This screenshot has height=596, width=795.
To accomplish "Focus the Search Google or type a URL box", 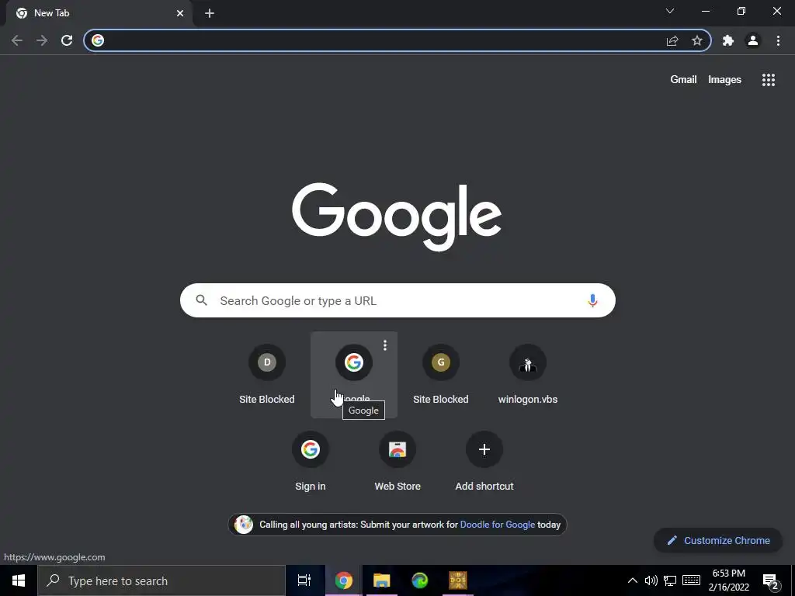I will [x=397, y=300].
